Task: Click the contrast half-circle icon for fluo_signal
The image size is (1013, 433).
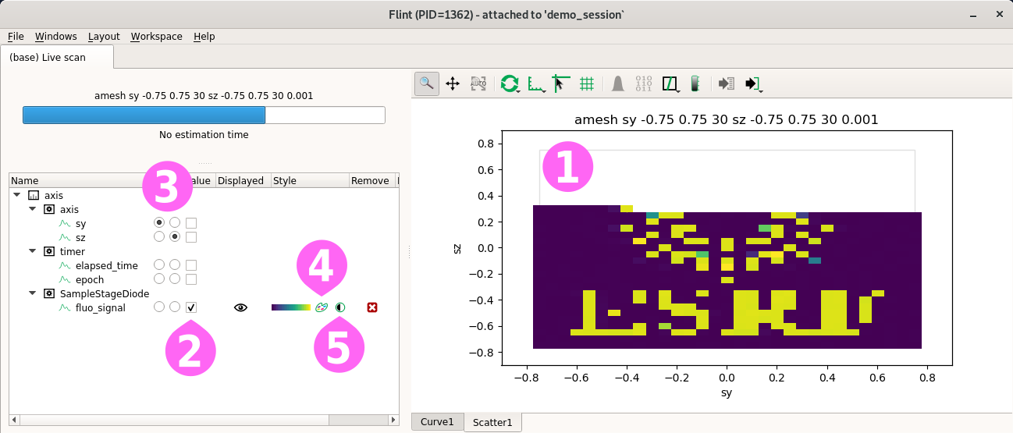Action: click(340, 307)
